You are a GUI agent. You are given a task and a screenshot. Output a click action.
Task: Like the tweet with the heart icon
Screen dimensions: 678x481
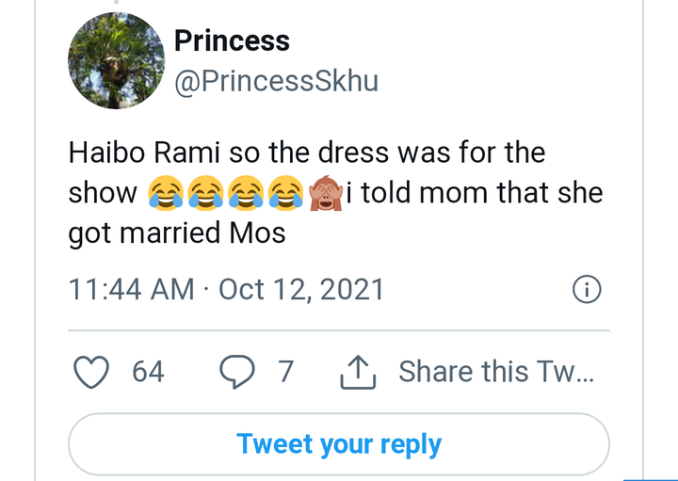tap(91, 372)
